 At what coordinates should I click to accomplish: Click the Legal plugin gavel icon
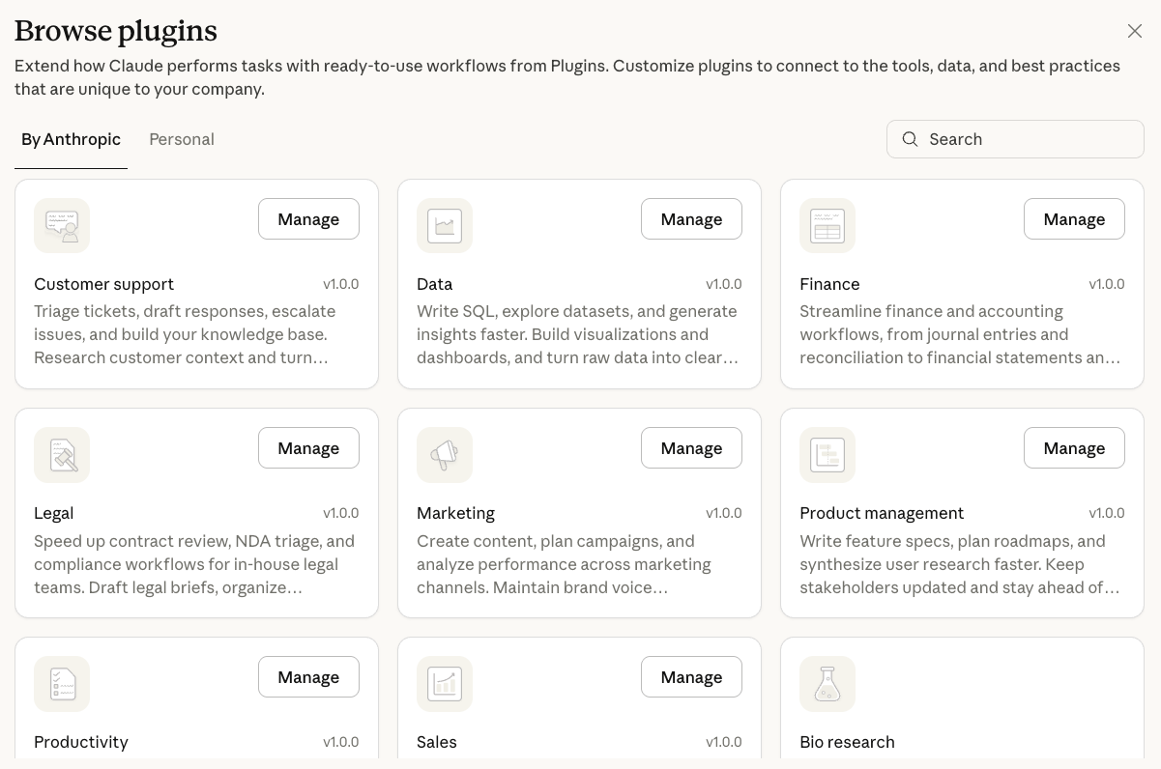coord(62,454)
